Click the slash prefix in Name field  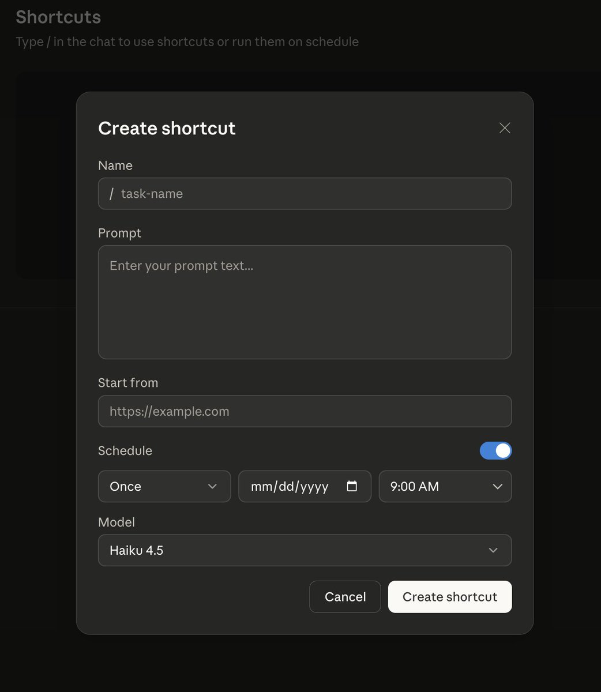click(111, 194)
